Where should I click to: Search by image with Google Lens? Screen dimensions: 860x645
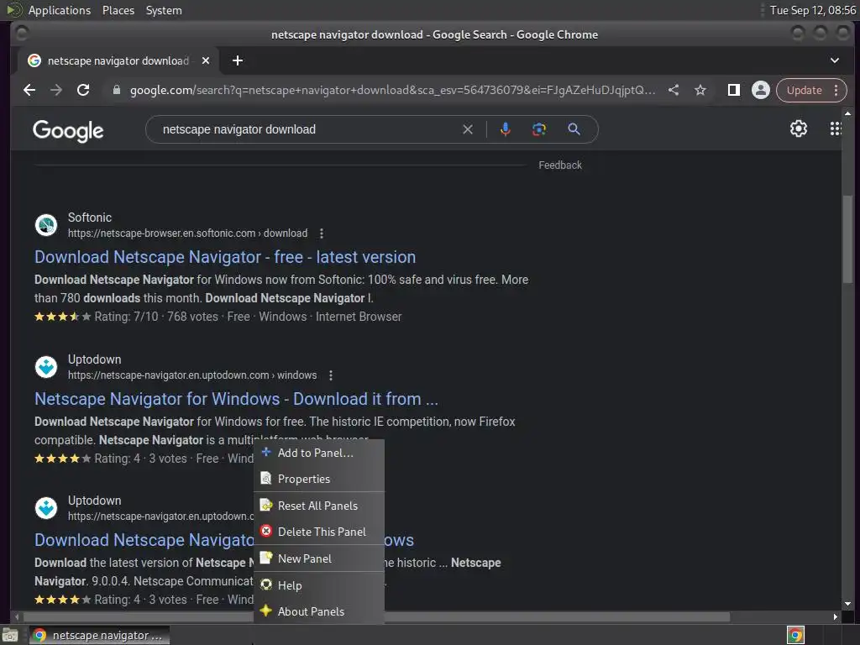tap(539, 129)
